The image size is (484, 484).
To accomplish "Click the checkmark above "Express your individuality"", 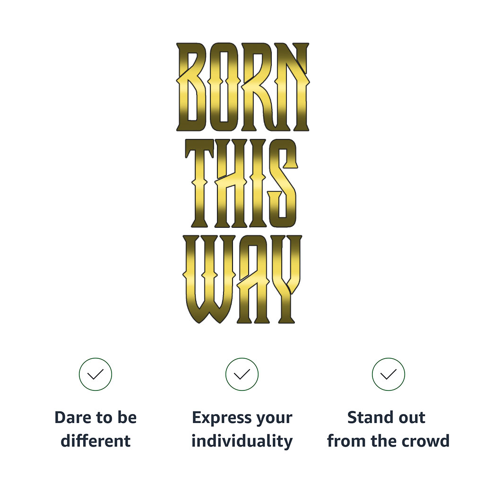I will (x=242, y=374).
